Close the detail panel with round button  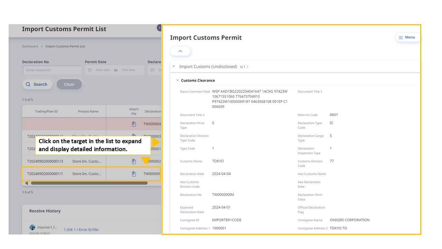[x=159, y=28]
